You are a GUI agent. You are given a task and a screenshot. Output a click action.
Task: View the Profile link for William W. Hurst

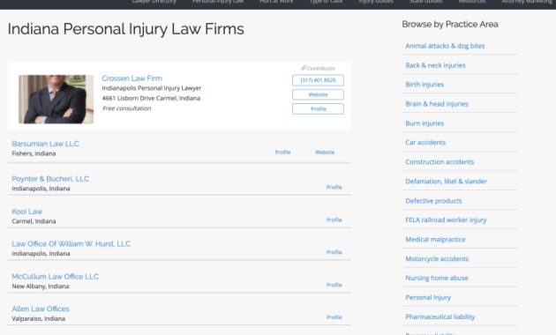coord(334,252)
